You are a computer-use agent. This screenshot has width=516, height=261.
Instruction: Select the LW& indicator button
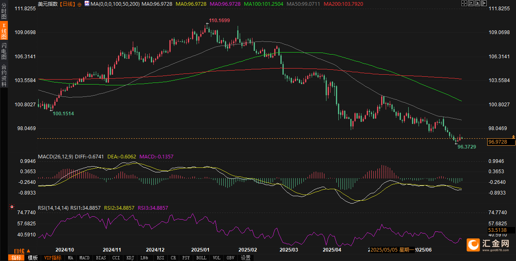144,258
